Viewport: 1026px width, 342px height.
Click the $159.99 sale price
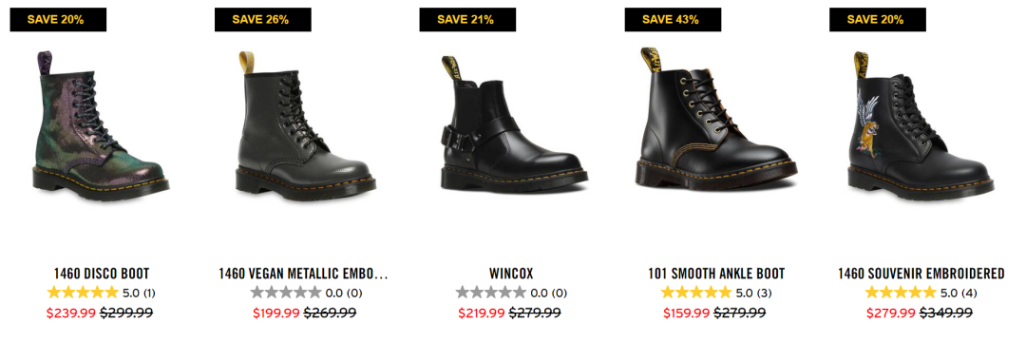[x=687, y=313]
